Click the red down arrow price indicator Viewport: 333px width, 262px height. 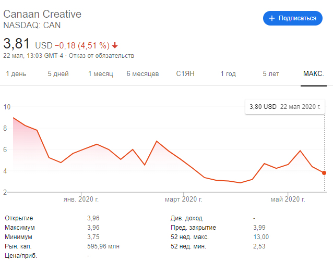(x=115, y=44)
